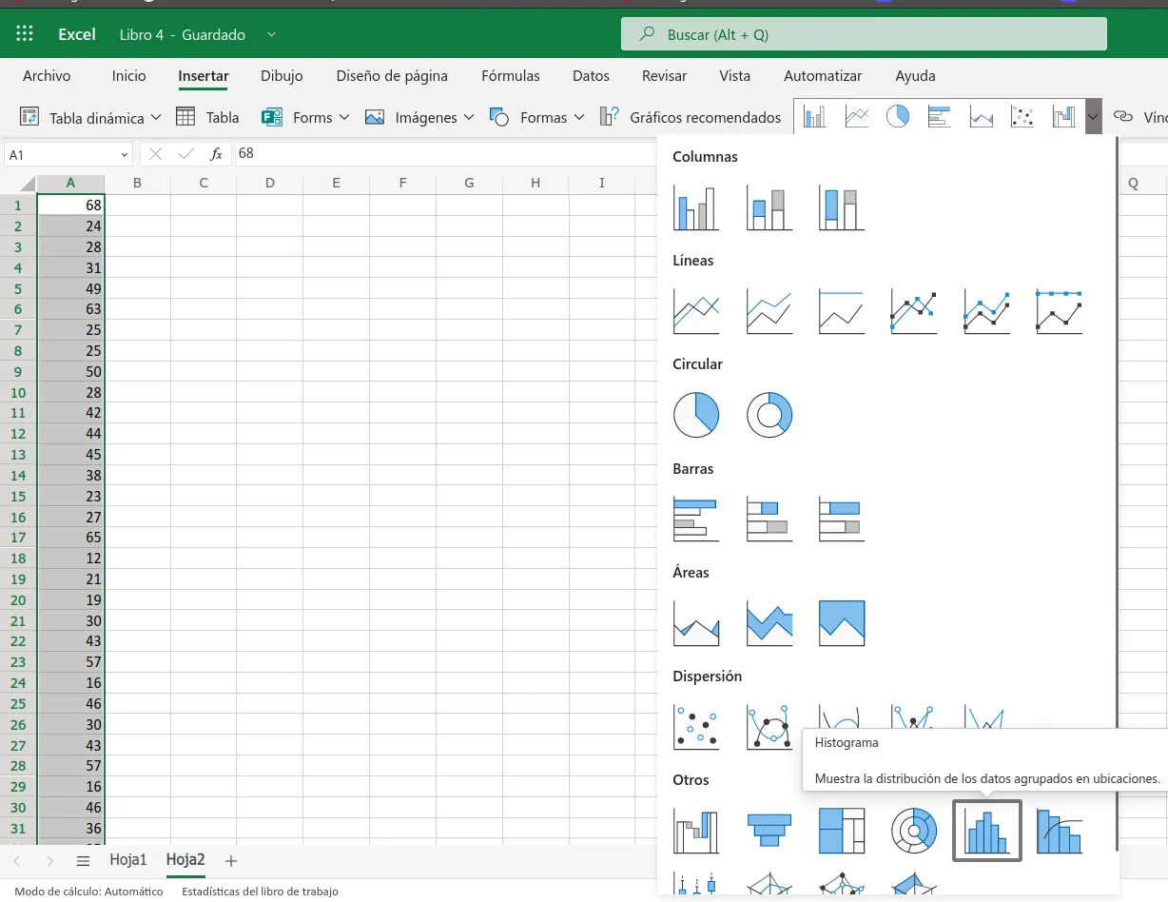The width and height of the screenshot is (1168, 902).
Task: Click the Tabla button
Action: 207,117
